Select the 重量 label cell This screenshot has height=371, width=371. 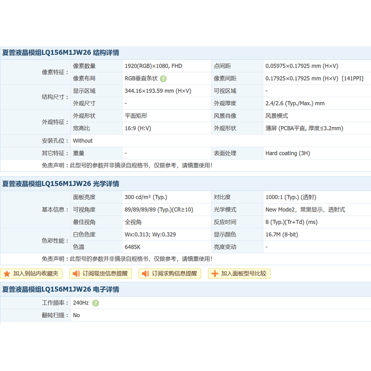pyautogui.click(x=96, y=154)
